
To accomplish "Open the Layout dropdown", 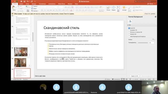I will coord(35,6).
